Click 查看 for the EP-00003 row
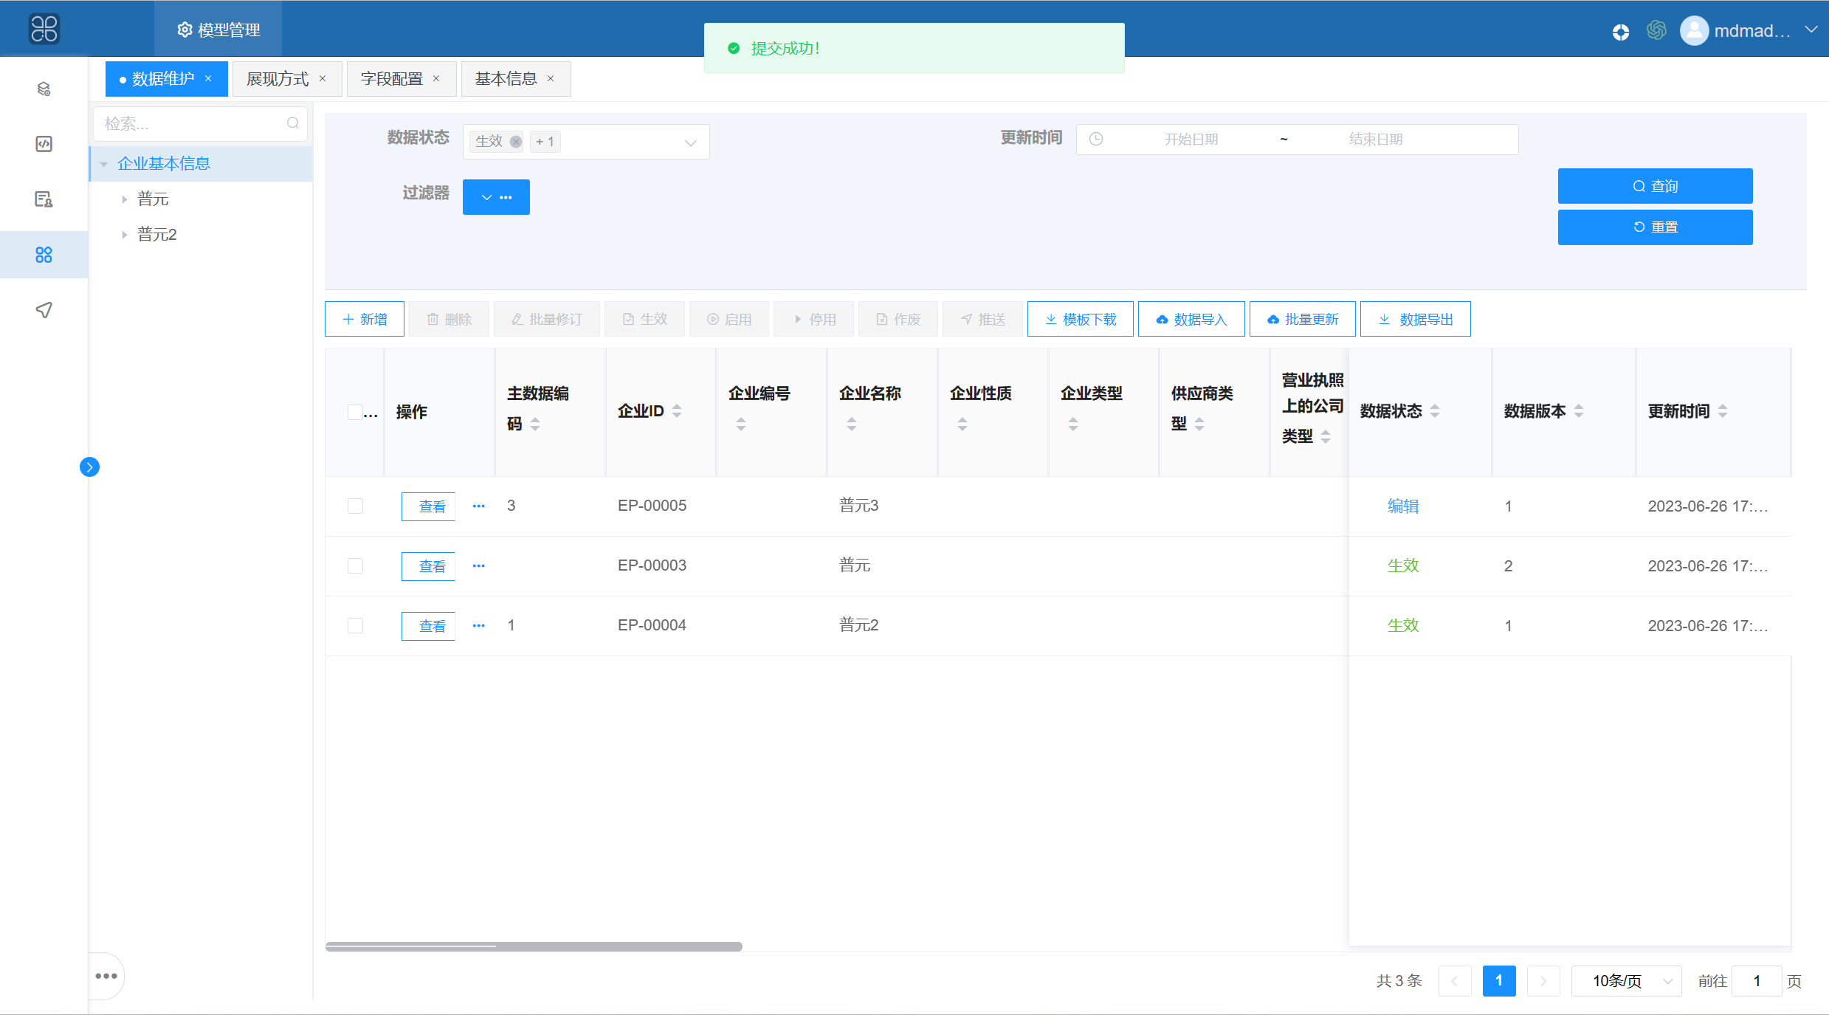This screenshot has height=1015, width=1829. pyautogui.click(x=428, y=566)
